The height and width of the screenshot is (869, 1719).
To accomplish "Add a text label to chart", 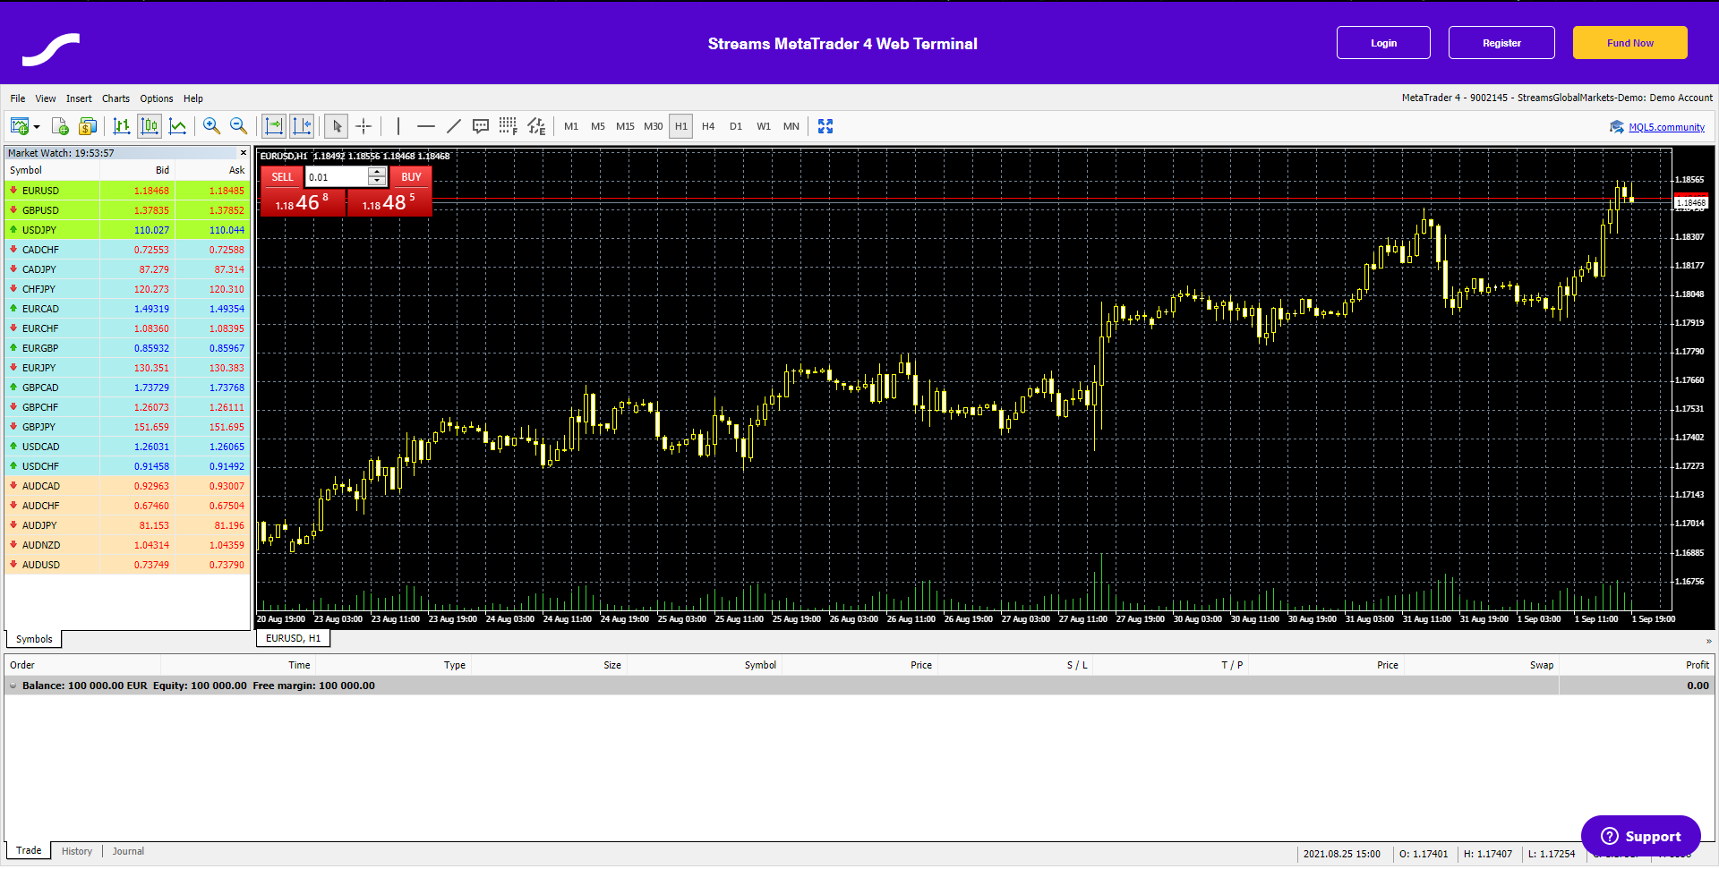I will 481,126.
